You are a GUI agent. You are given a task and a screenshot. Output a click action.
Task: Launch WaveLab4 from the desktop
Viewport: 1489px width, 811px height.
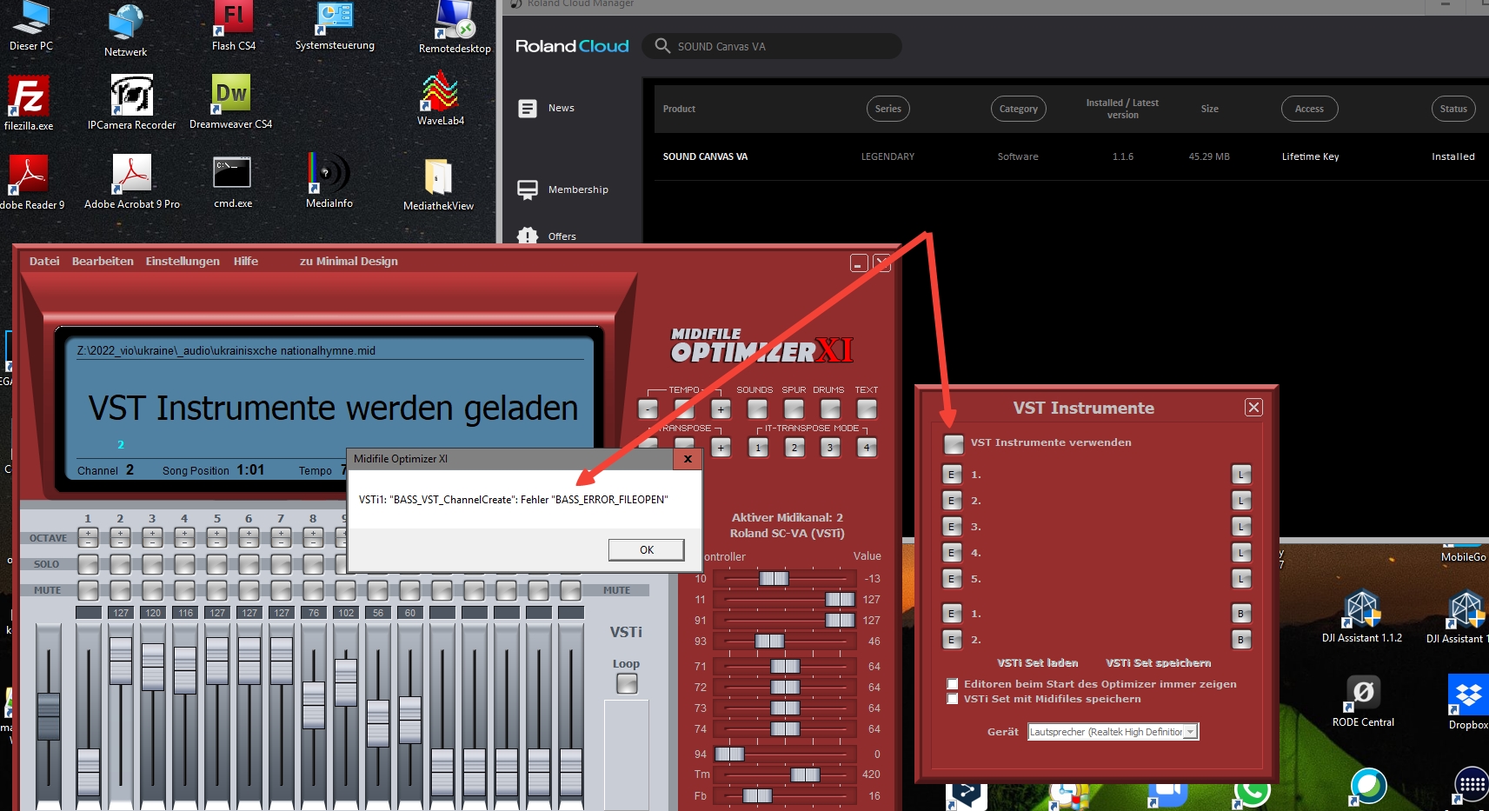(x=441, y=98)
